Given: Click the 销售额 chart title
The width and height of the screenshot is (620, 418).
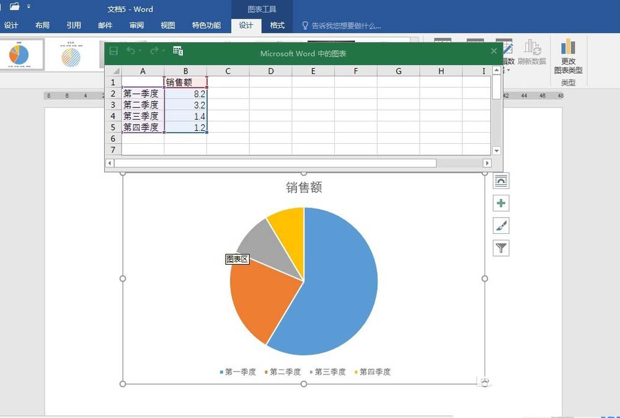Looking at the screenshot, I should [304, 187].
